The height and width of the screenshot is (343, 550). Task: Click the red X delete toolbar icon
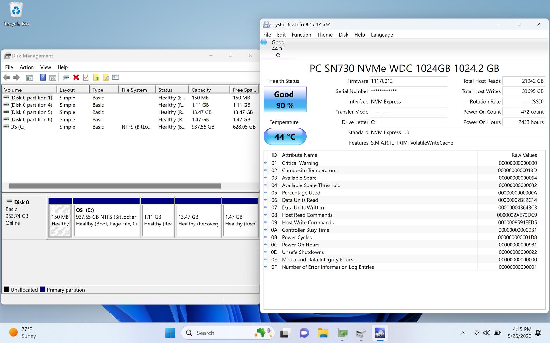click(76, 77)
